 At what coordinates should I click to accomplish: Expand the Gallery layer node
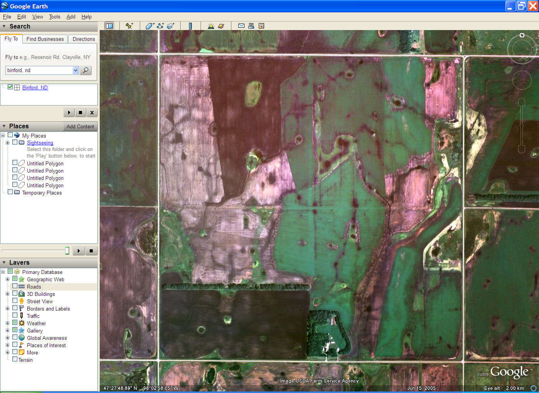click(7, 331)
